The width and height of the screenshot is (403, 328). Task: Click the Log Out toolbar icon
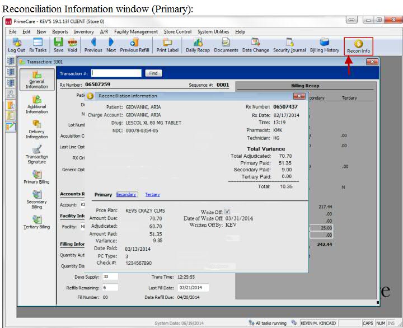click(16, 45)
